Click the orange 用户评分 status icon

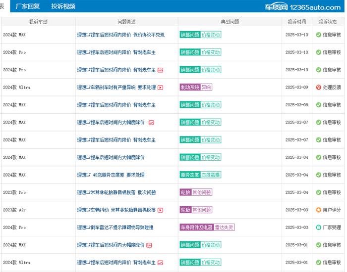(x=318, y=210)
